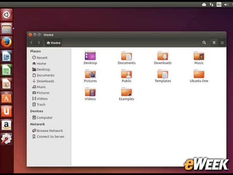Open the Downloads folder icon
The height and width of the screenshot is (175, 233).
[x=163, y=58]
